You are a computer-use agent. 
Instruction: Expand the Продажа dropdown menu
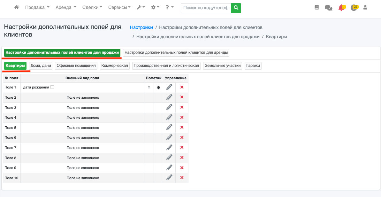coord(37,7)
